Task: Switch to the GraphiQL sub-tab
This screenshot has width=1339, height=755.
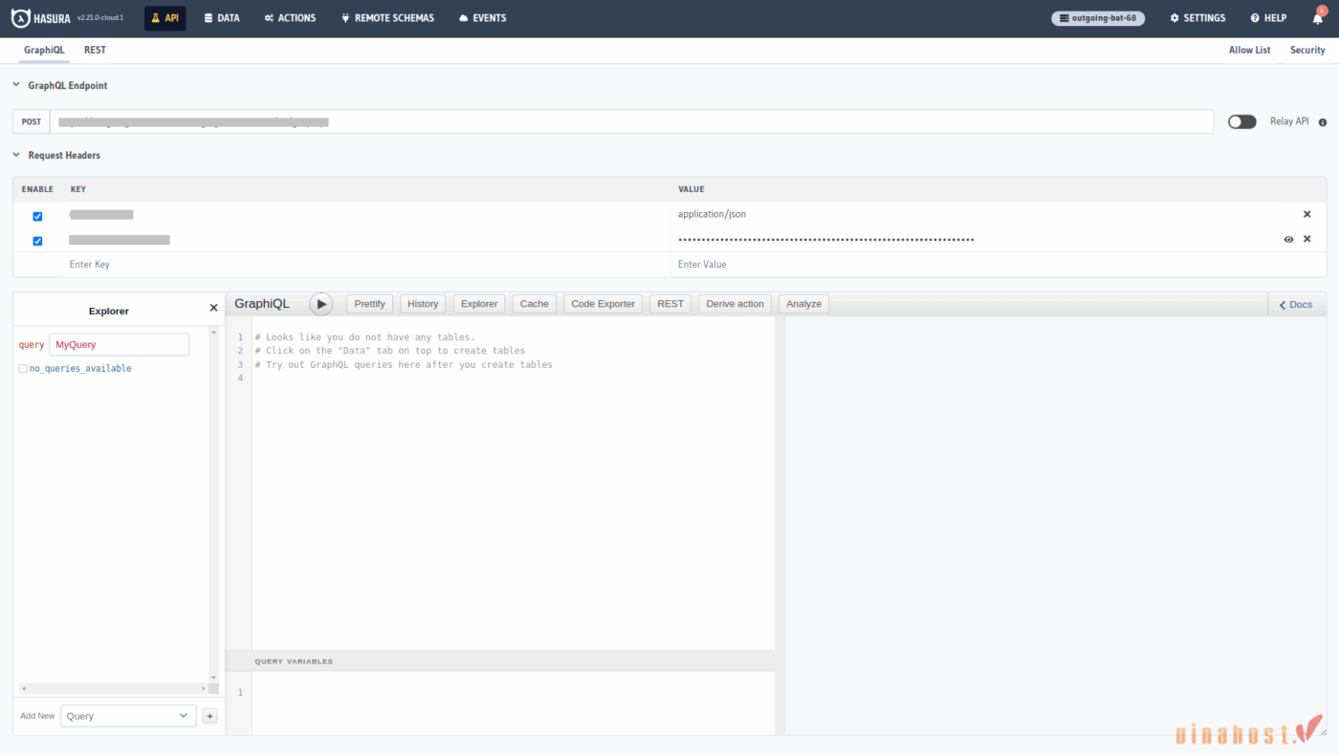Action: pos(44,50)
